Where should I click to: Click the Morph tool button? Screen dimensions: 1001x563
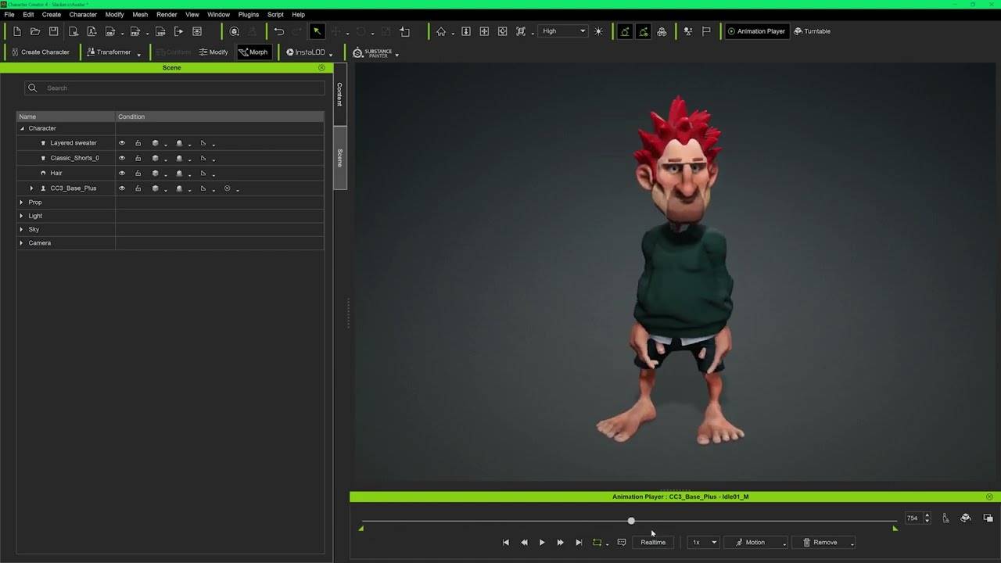click(253, 52)
